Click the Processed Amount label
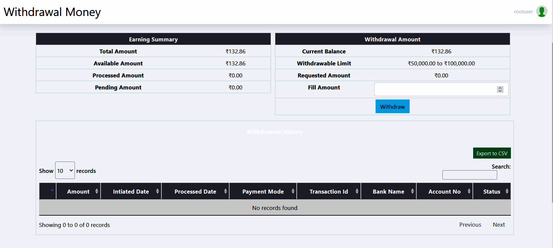Viewport: 553px width, 248px height. (x=118, y=75)
